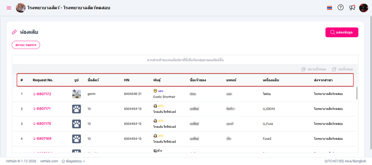Click HN 6304454-13 in row L-6807171
This screenshot has height=165, width=372.
pos(133,109)
